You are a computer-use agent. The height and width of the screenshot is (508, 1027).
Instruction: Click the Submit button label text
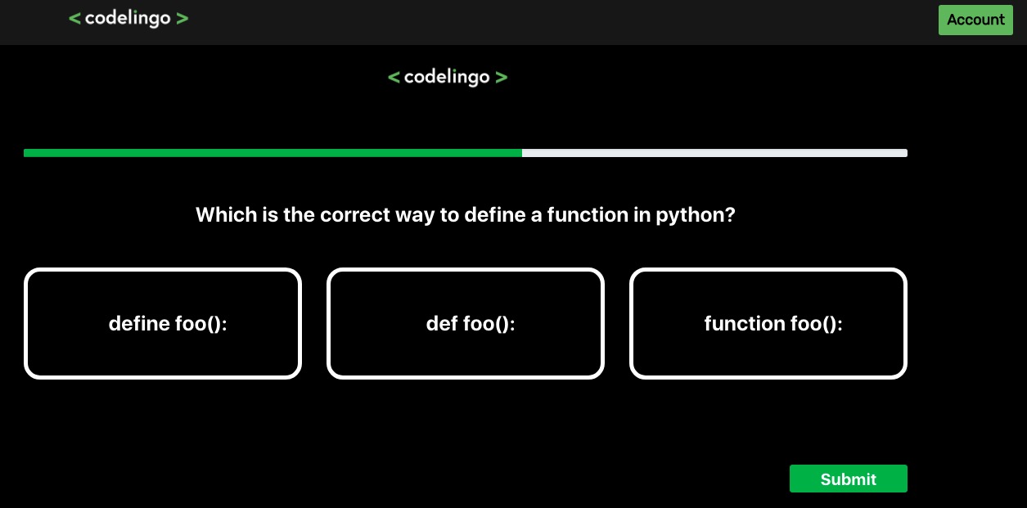tap(848, 479)
